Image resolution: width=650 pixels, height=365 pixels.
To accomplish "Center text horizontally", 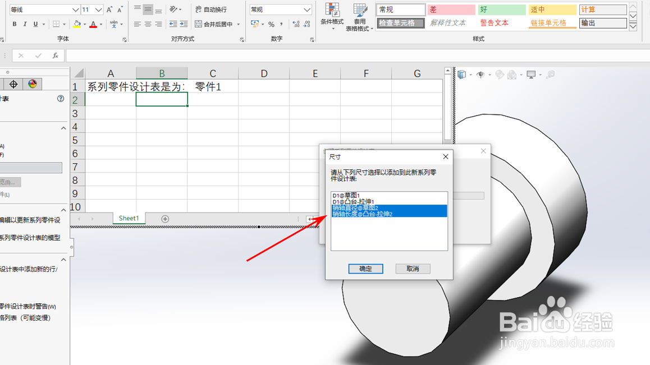I will [x=148, y=24].
